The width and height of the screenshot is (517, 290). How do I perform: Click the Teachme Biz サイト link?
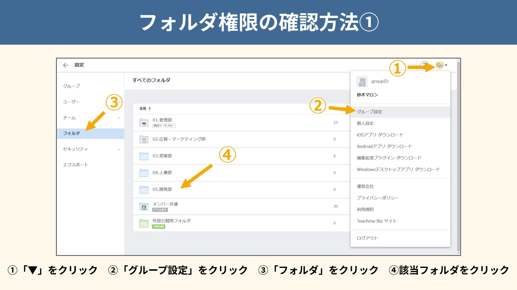coord(376,221)
